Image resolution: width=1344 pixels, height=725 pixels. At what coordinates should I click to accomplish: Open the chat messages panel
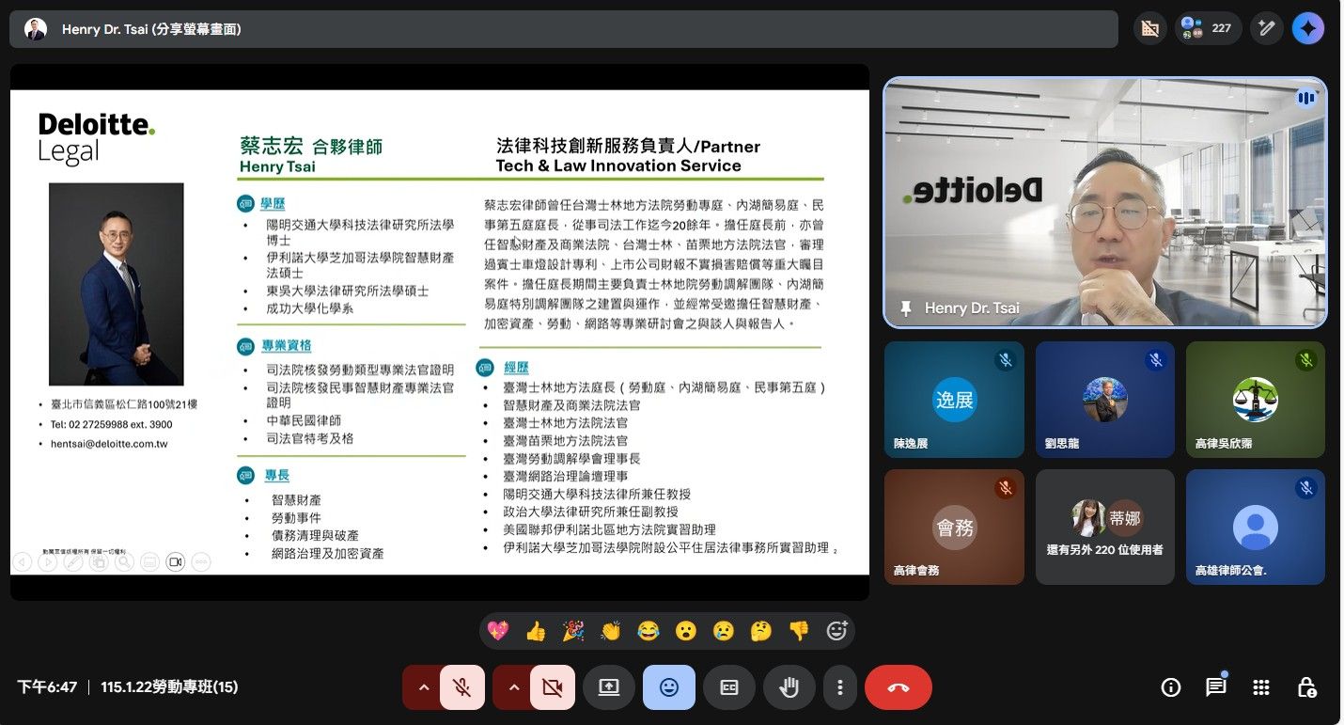(1216, 687)
